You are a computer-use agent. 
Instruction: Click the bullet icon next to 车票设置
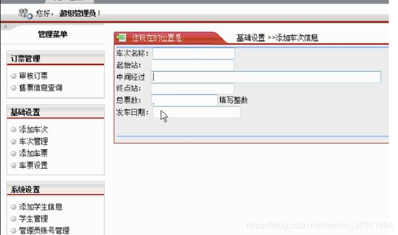[x=13, y=165]
